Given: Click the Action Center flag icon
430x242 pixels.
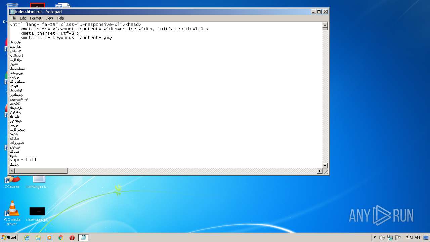Looking at the screenshot, I should click(x=398, y=238).
